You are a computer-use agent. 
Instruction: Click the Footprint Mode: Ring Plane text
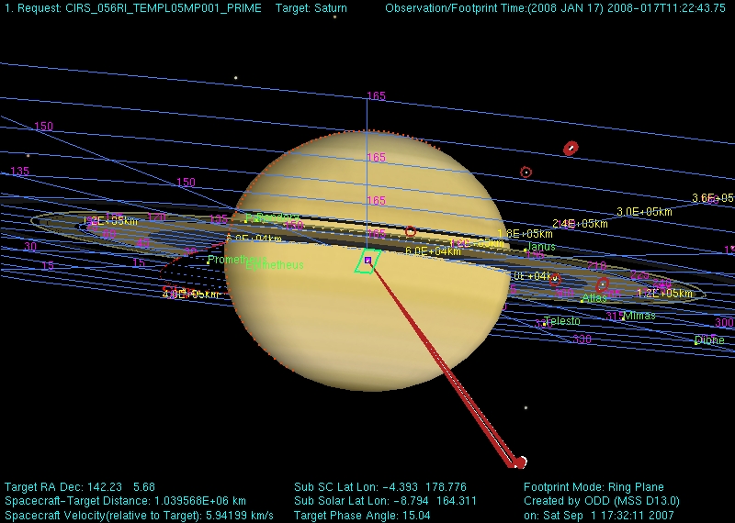594,487
